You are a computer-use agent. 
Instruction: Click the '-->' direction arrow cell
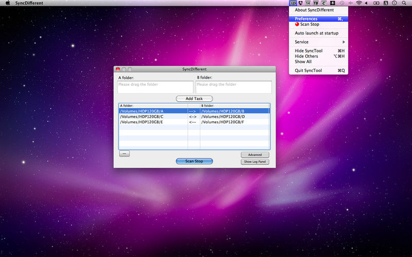point(194,111)
